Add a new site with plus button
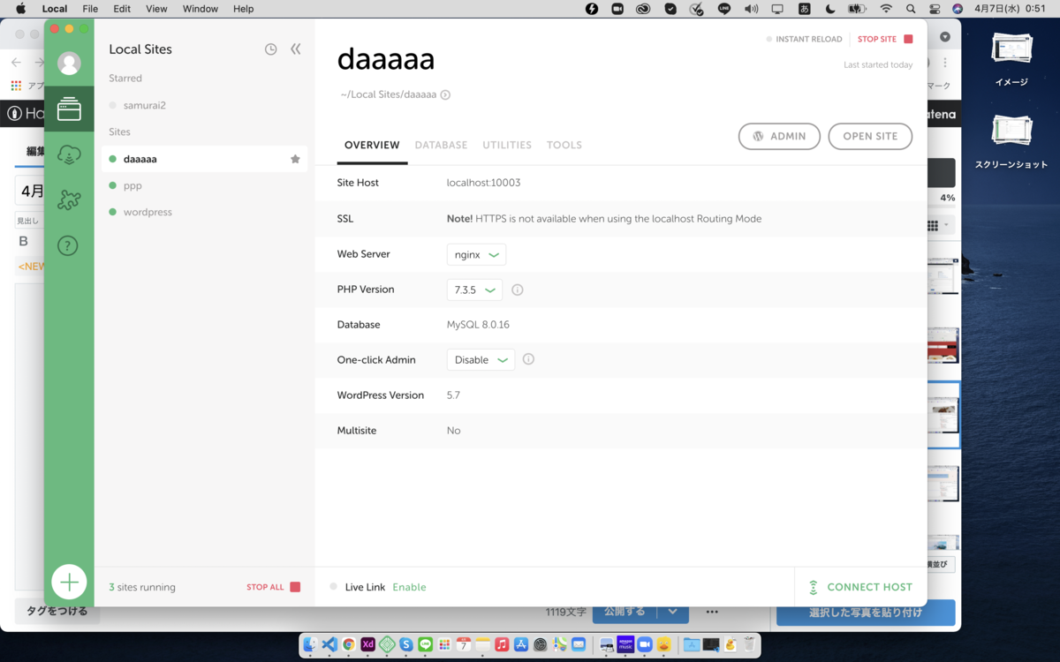Viewport: 1060px width, 662px height. coord(69,582)
